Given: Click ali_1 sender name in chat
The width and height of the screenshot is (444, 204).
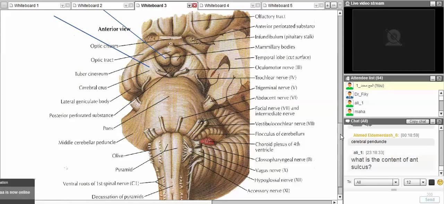Looking at the screenshot, I should (x=358, y=153).
